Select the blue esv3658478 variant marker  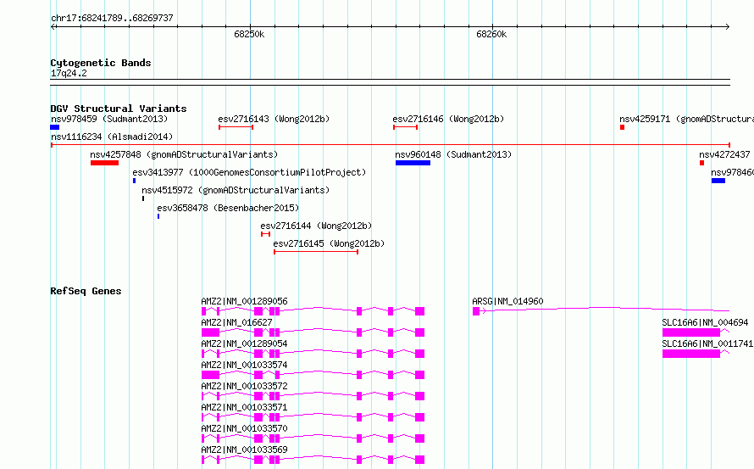coord(158,216)
